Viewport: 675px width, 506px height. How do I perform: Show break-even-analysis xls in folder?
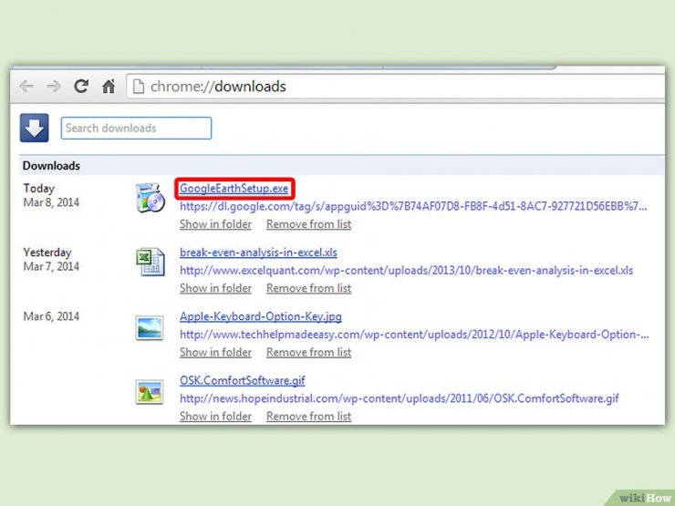(x=215, y=288)
